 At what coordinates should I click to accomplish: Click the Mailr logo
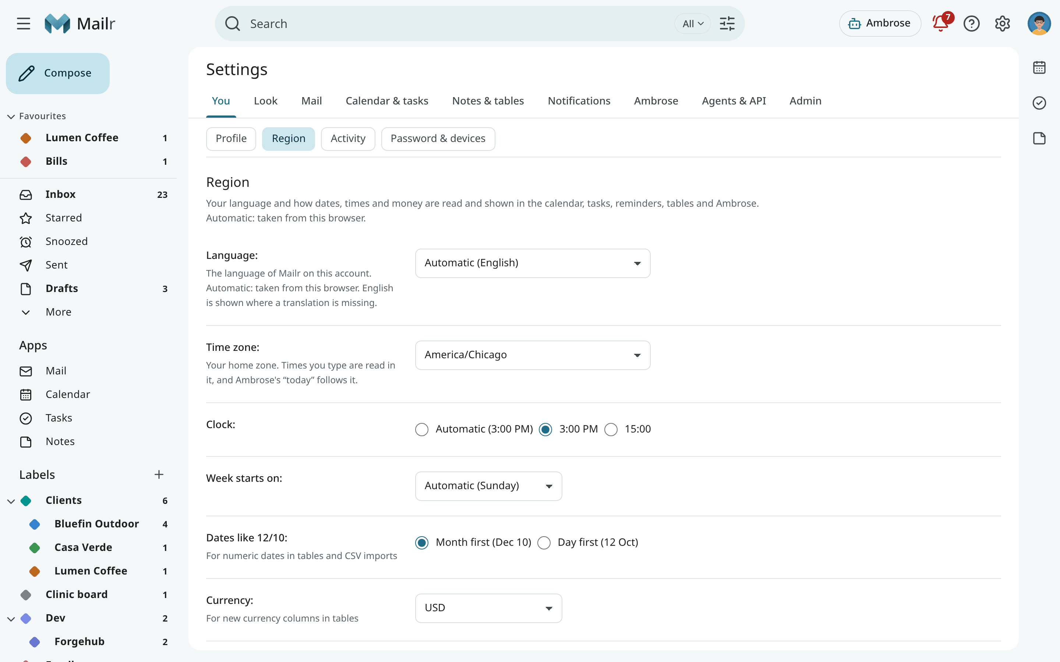click(x=80, y=24)
